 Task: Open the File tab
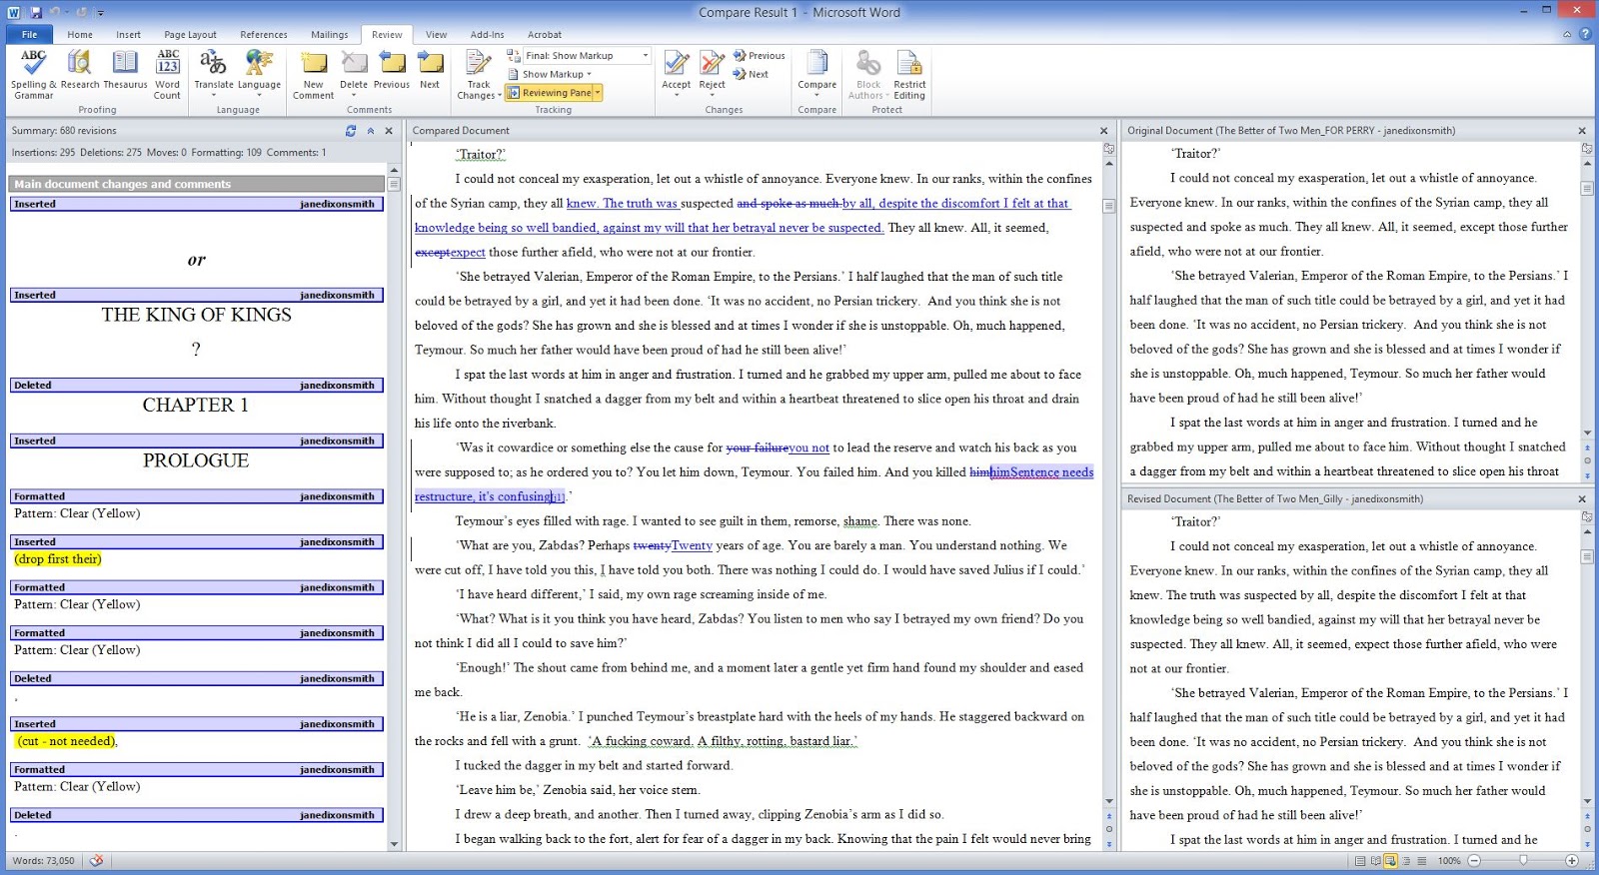tap(30, 35)
